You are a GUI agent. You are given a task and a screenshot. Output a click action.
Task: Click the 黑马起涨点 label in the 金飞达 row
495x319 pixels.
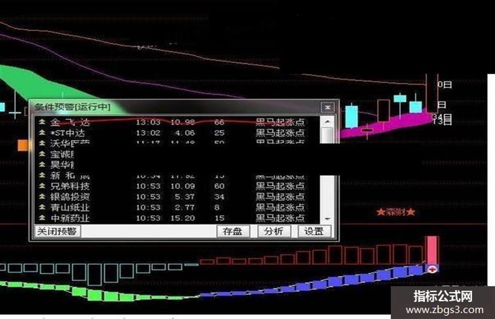(x=280, y=122)
